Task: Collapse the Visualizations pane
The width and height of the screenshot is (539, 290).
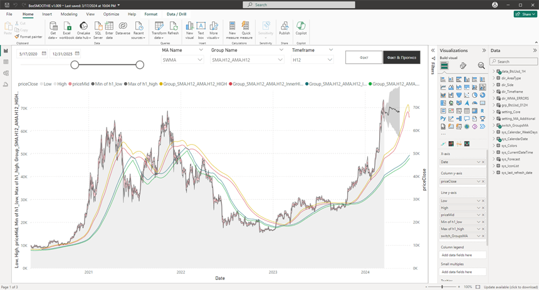Action: point(484,51)
